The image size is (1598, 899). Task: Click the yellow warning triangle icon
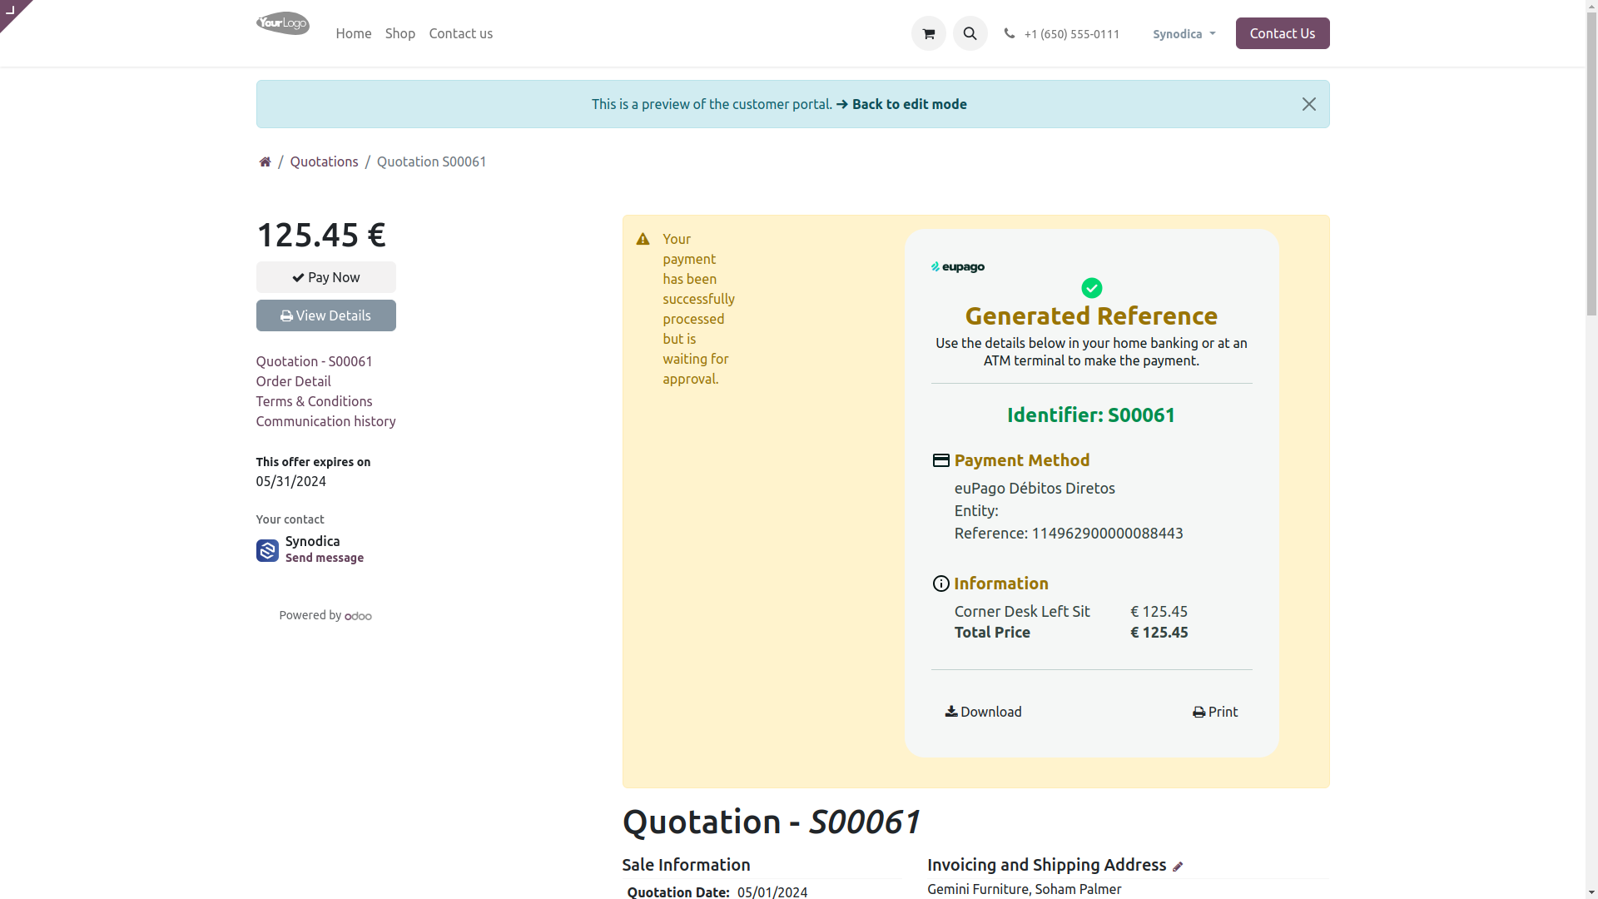tap(643, 239)
